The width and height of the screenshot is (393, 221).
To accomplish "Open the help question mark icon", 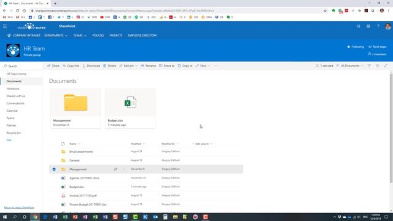I will pos(378,26).
